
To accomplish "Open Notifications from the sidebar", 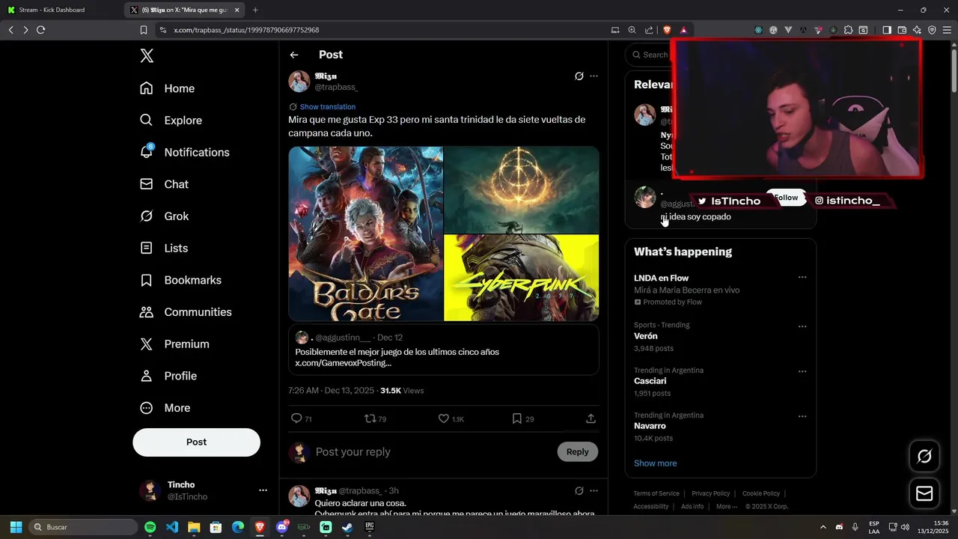I will tap(184, 152).
